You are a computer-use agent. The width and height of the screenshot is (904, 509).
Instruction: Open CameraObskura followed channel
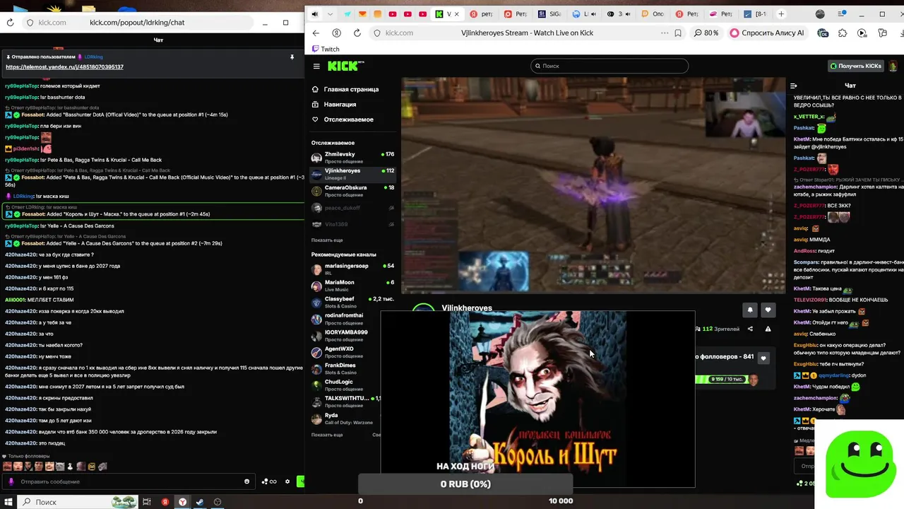[x=352, y=191]
